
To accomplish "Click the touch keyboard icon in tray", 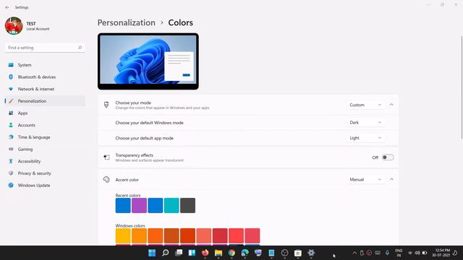I will tap(378, 253).
